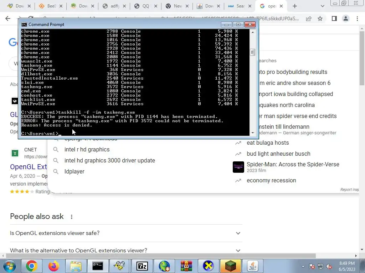Open Windows Start button
The width and height of the screenshot is (365, 273).
point(9,266)
